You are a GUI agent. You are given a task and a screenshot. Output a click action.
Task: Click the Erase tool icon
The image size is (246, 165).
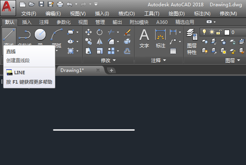coord(127,32)
